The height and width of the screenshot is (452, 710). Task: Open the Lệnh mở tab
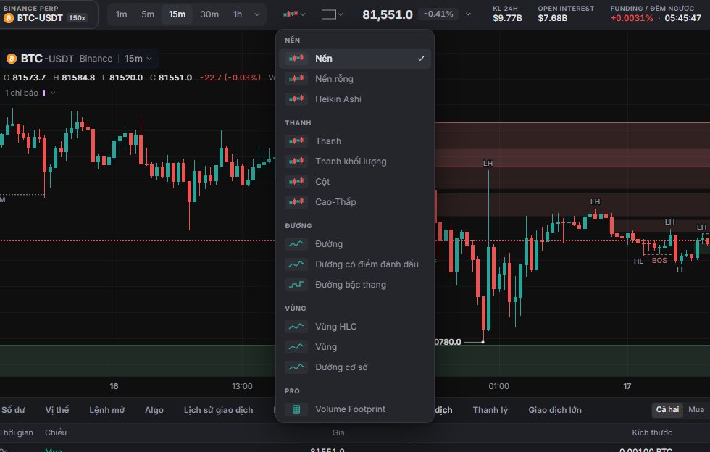107,410
